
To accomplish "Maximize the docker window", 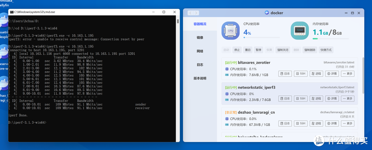I will (352, 13).
